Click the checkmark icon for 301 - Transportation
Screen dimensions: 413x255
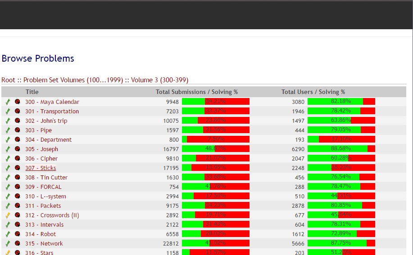click(8, 111)
